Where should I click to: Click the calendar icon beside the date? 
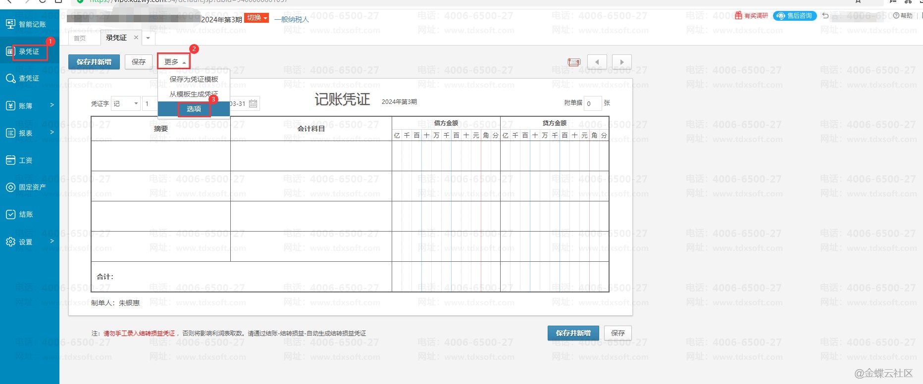(x=253, y=103)
